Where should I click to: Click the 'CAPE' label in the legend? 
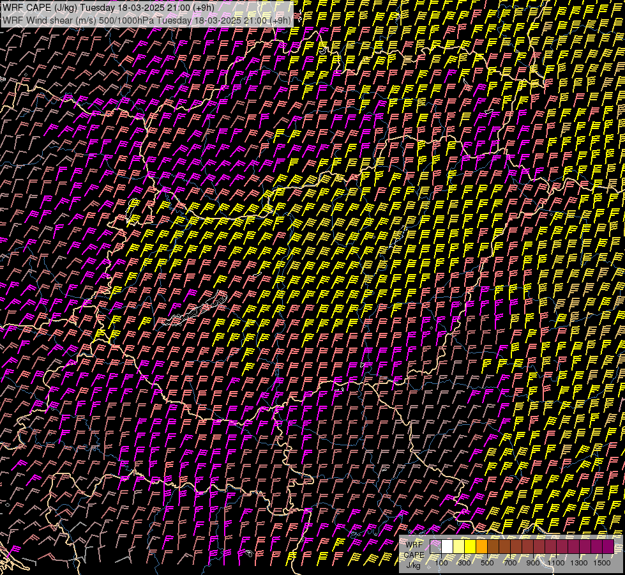(x=414, y=555)
